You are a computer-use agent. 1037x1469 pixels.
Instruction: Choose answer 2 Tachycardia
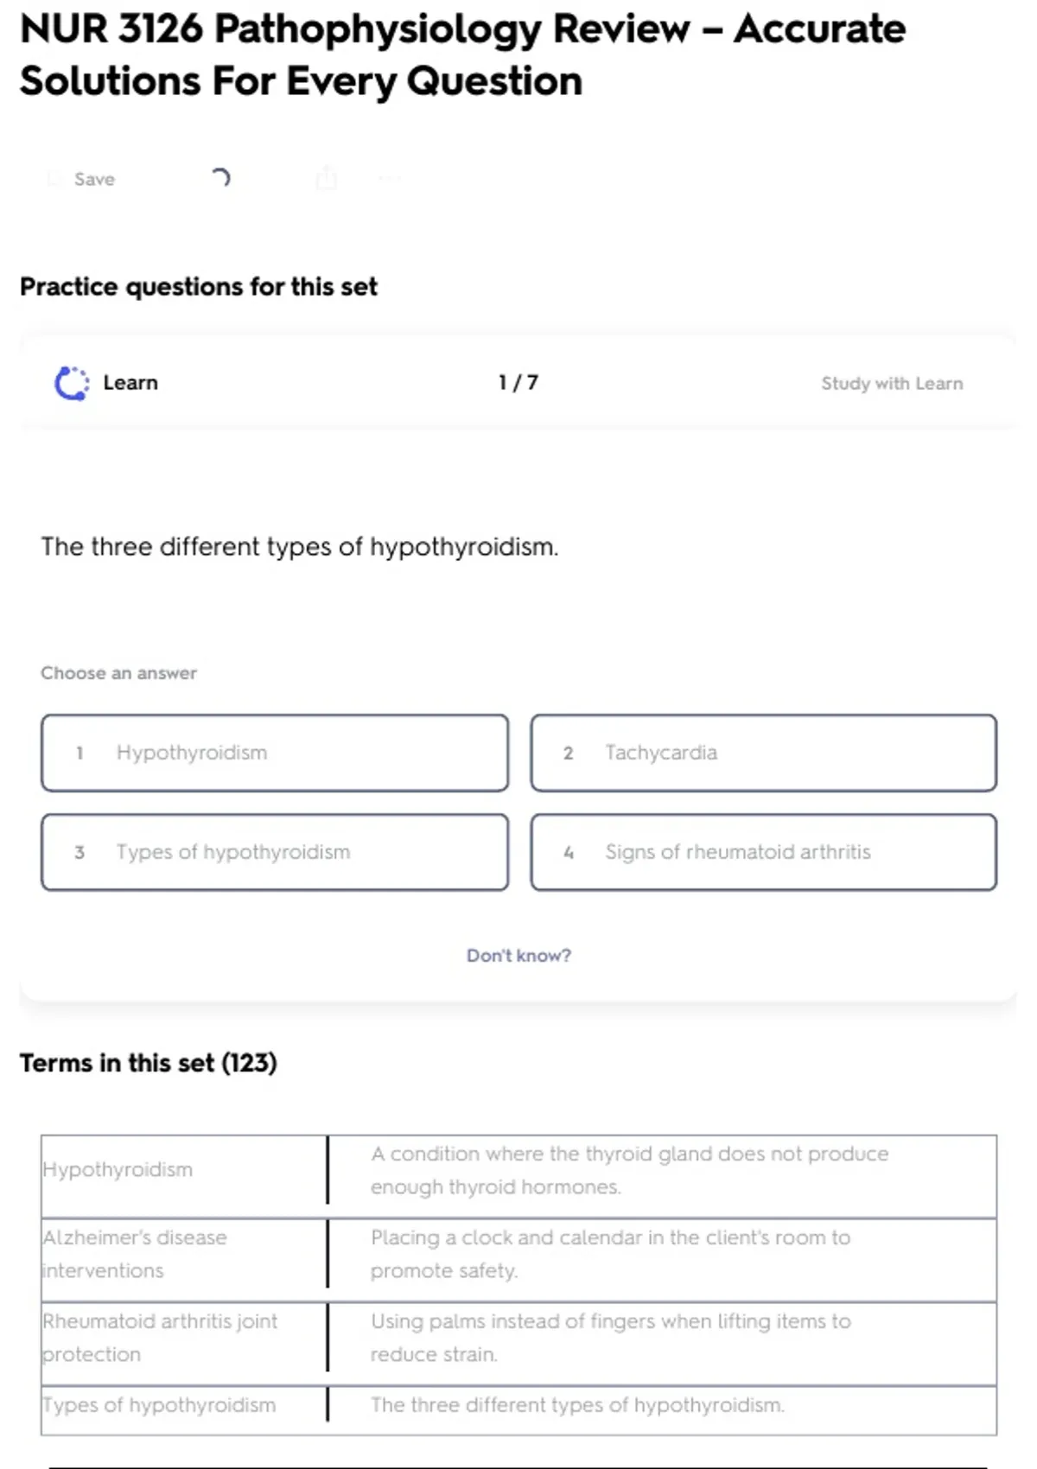pos(763,753)
